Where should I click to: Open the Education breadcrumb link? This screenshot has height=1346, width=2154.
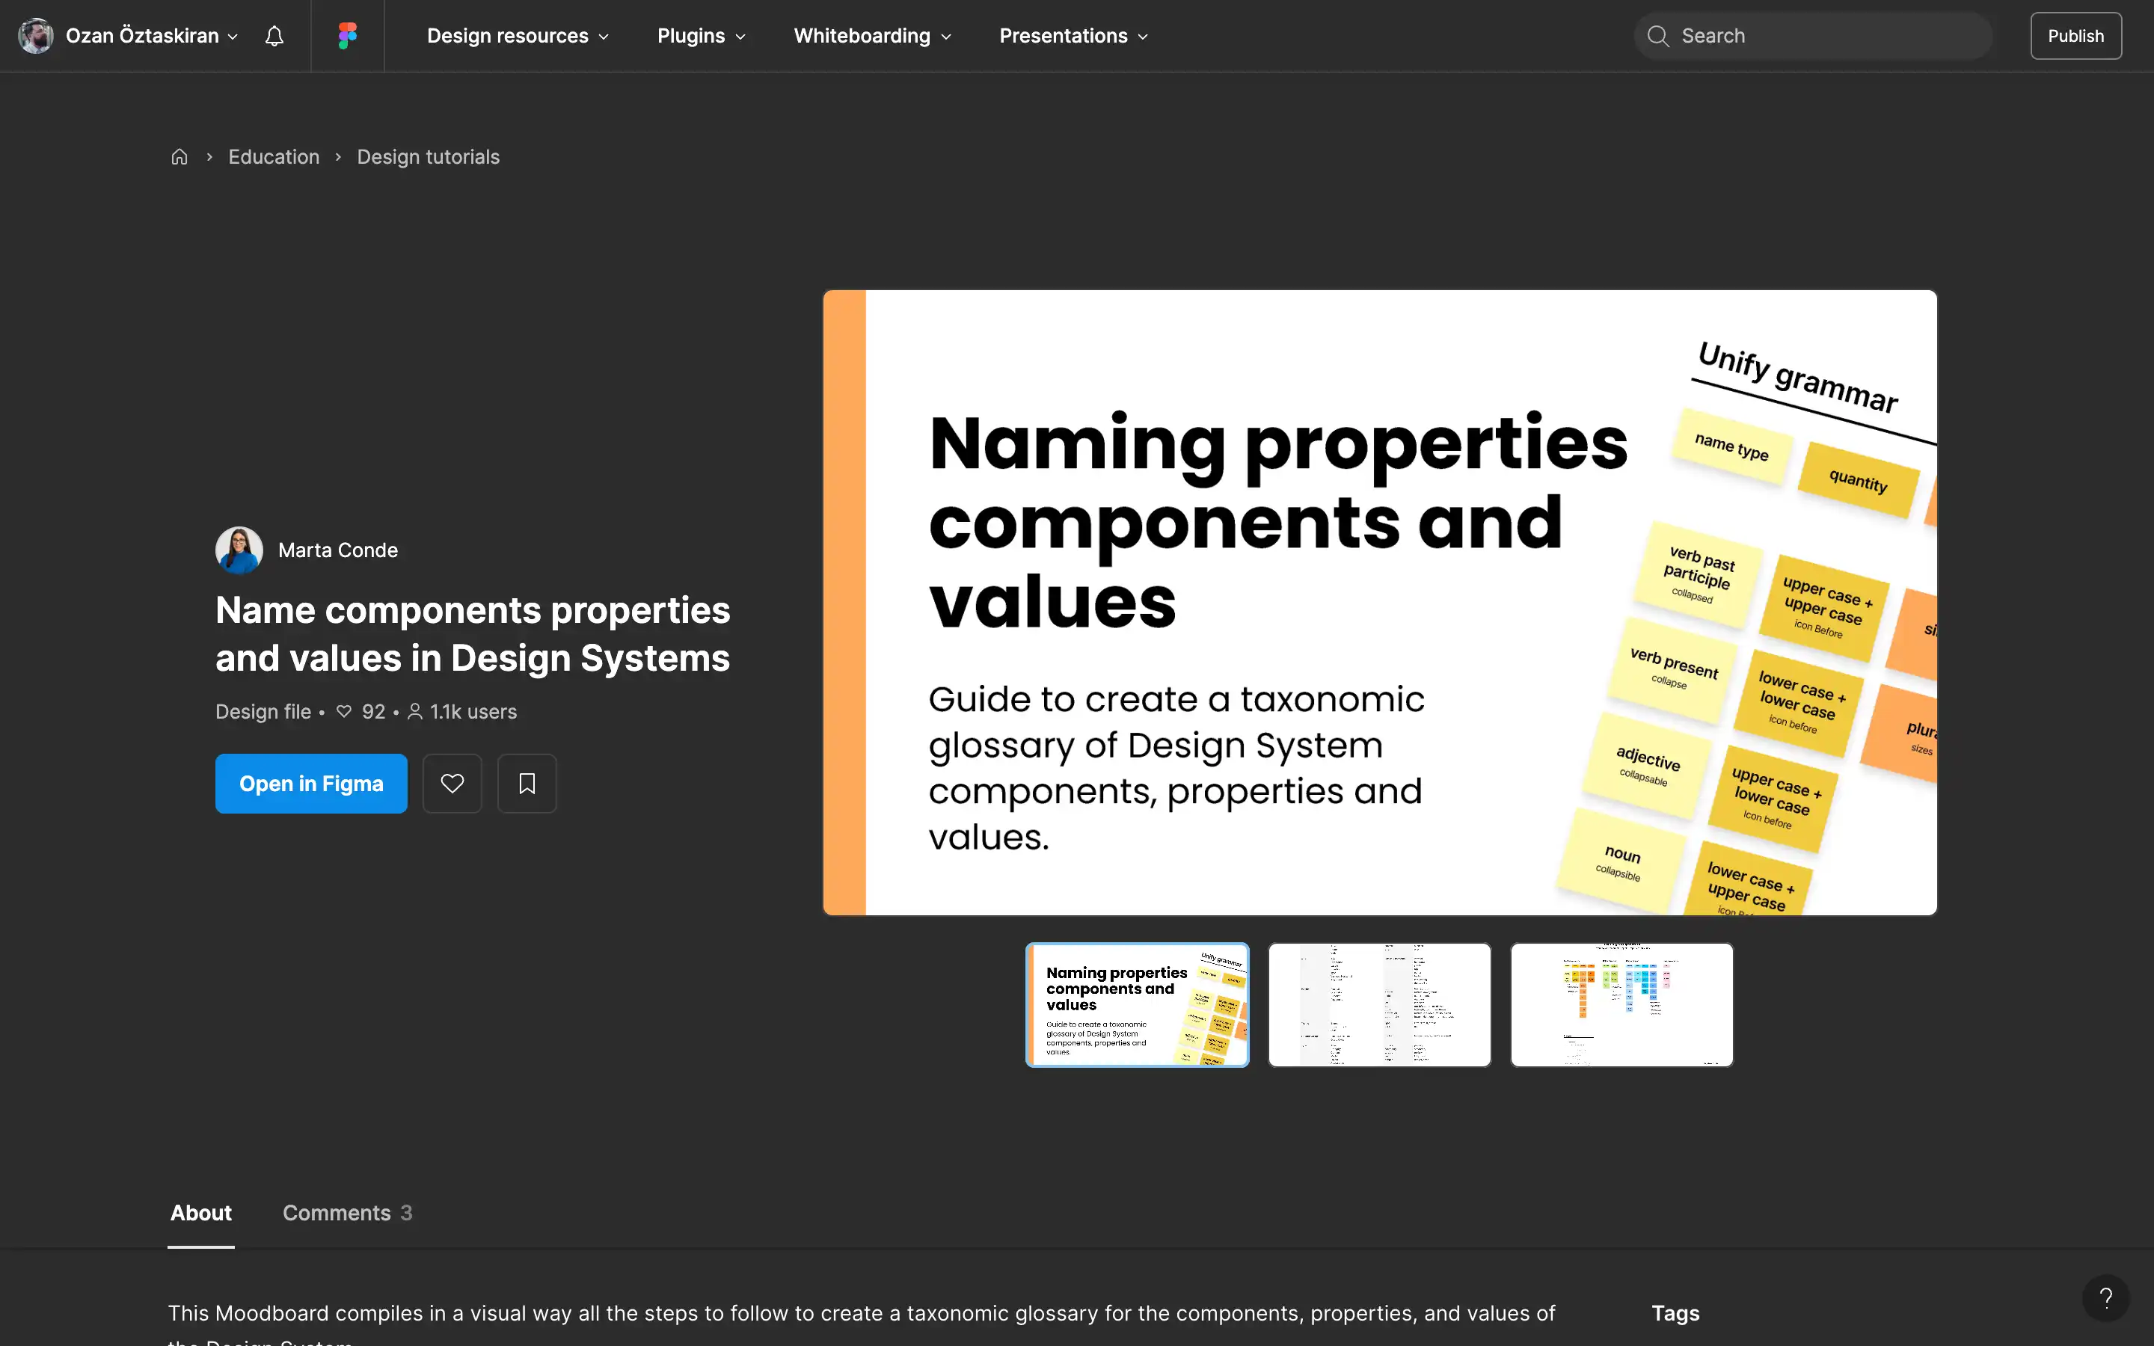pyautogui.click(x=274, y=157)
